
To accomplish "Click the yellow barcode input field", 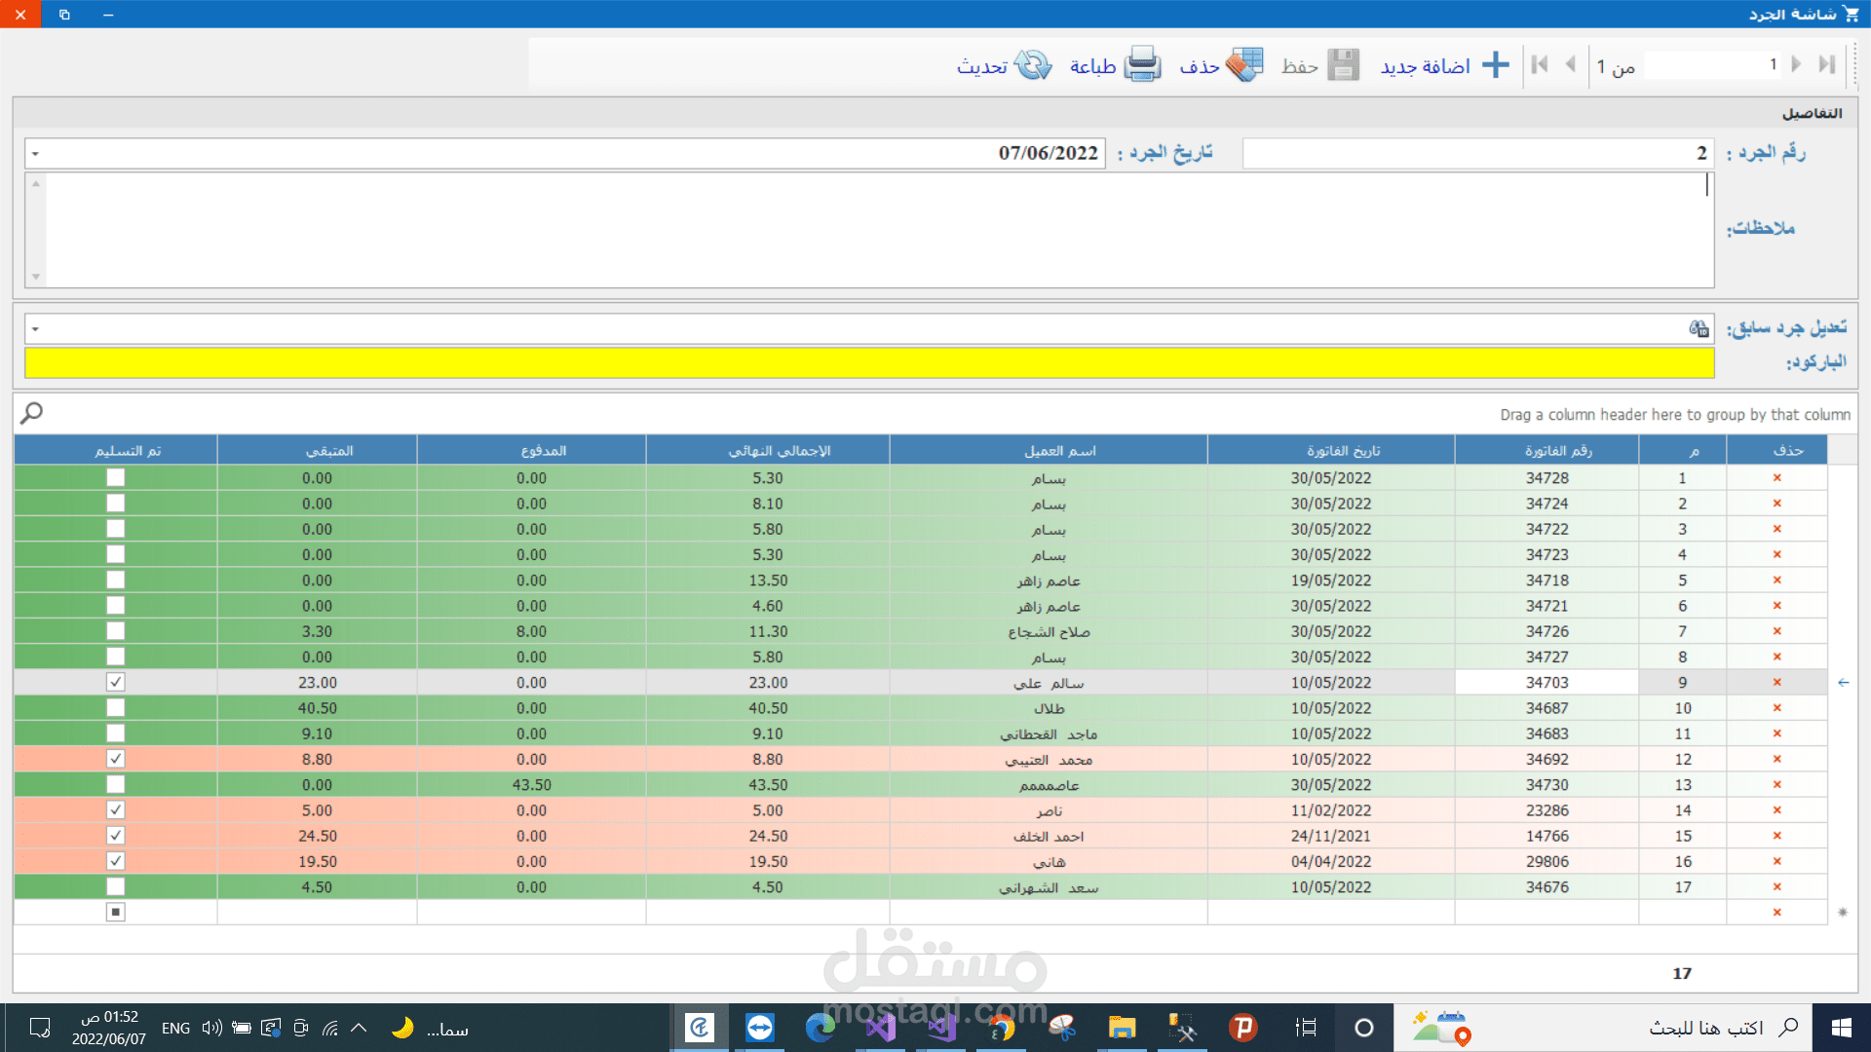I will tap(868, 363).
